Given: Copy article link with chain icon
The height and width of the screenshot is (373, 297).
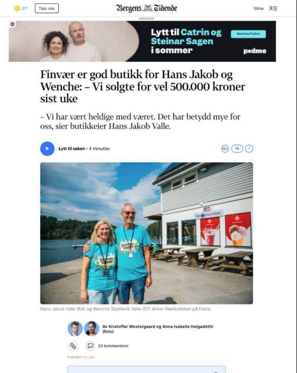Looking at the screenshot, I should point(73,346).
